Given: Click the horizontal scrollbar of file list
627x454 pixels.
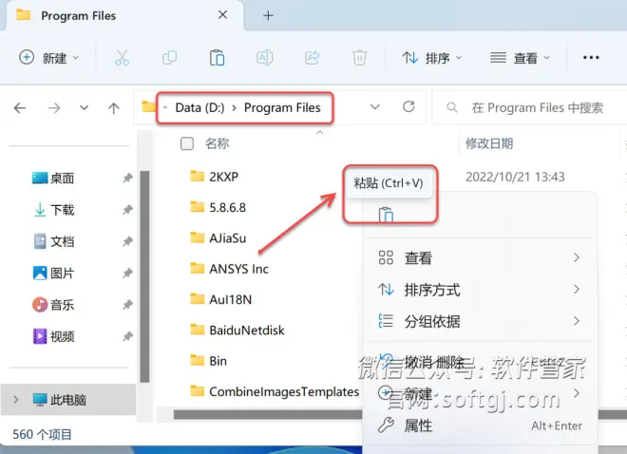Looking at the screenshot, I should click(x=268, y=414).
